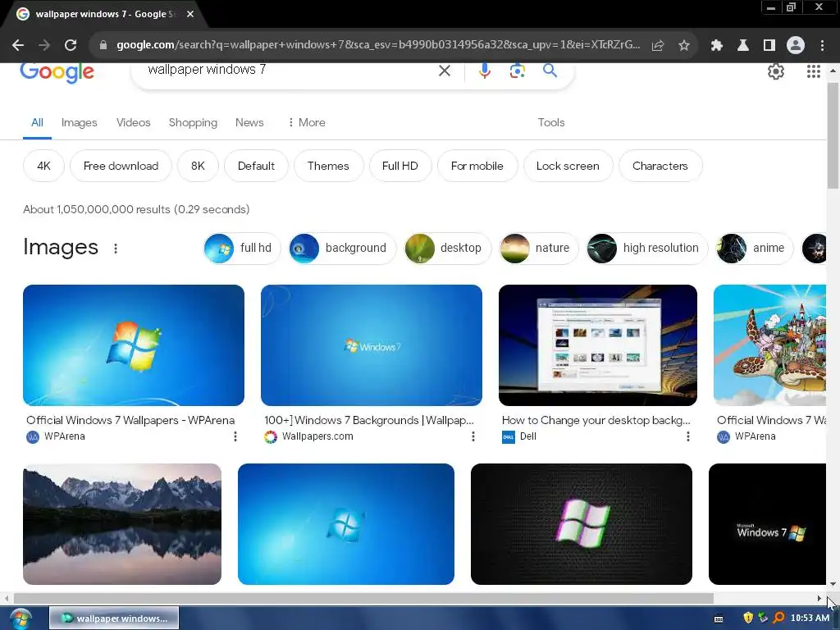Screen dimensions: 840x630
Task: Switch to the News search tab
Action: click(249, 122)
